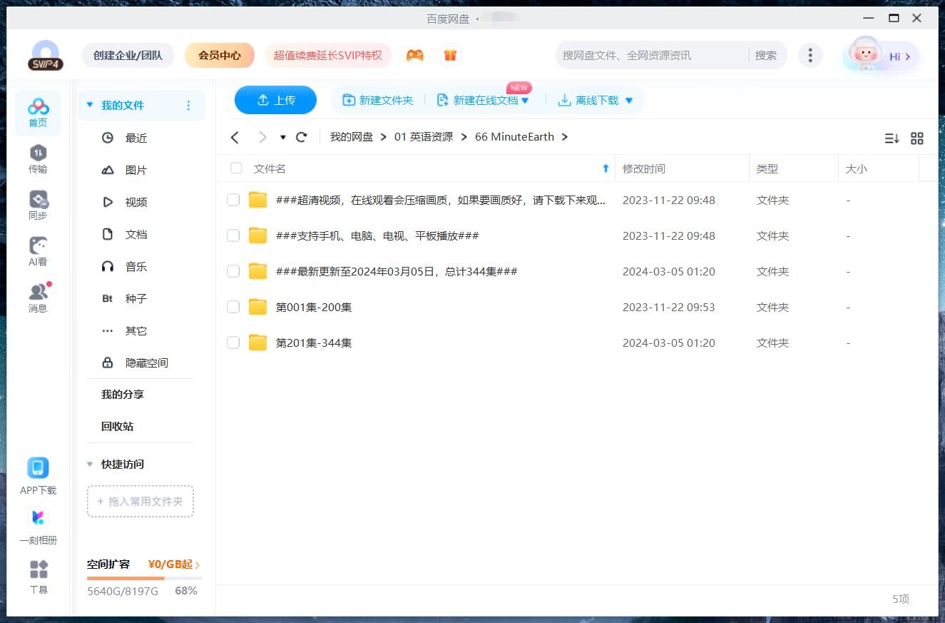Click the 创建企业/团队 button
945x623 pixels.
pos(128,55)
